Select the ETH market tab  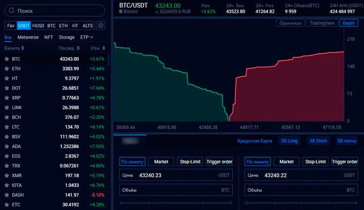pyautogui.click(x=63, y=25)
